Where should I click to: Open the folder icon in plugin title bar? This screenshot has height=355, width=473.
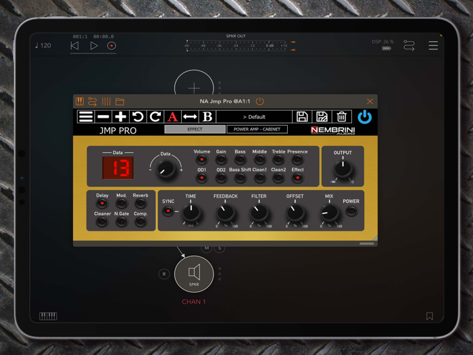[x=120, y=101]
